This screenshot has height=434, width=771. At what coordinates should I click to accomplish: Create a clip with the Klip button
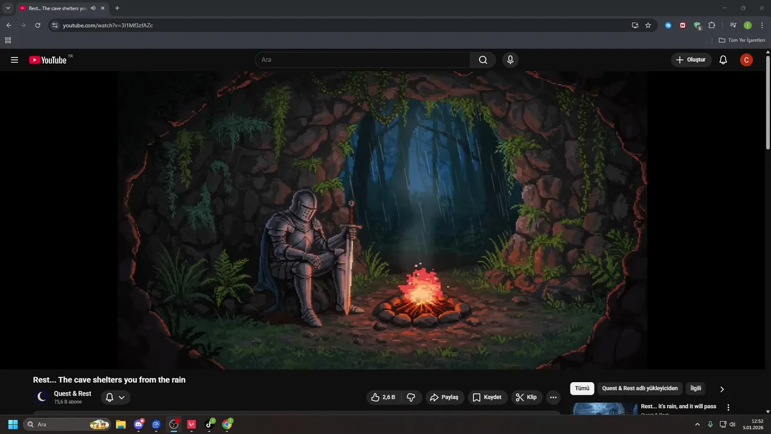[x=526, y=397]
